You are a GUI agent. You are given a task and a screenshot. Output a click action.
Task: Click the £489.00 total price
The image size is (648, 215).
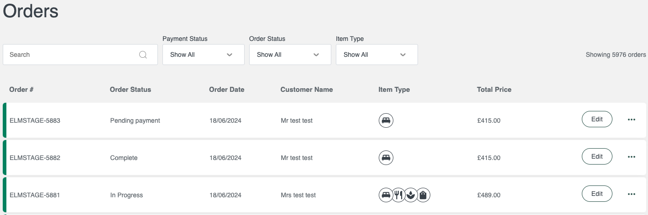[x=489, y=195]
